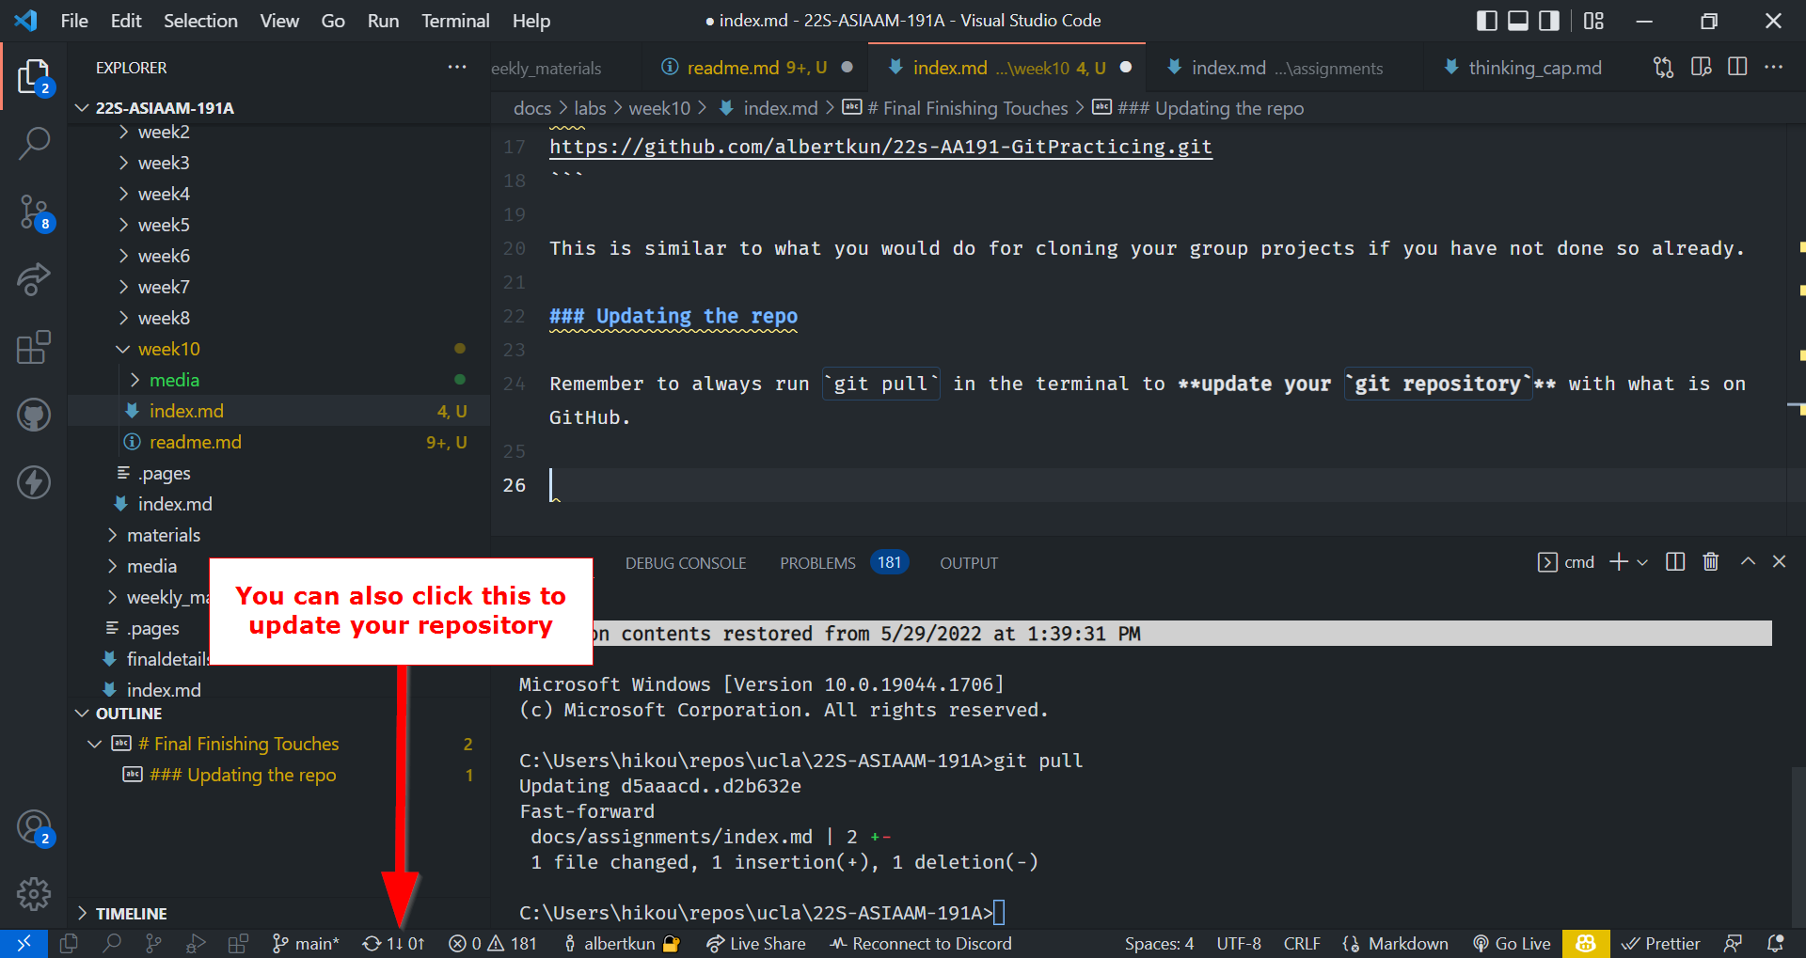Open readme.md in the explorer
The height and width of the screenshot is (958, 1806).
[195, 442]
